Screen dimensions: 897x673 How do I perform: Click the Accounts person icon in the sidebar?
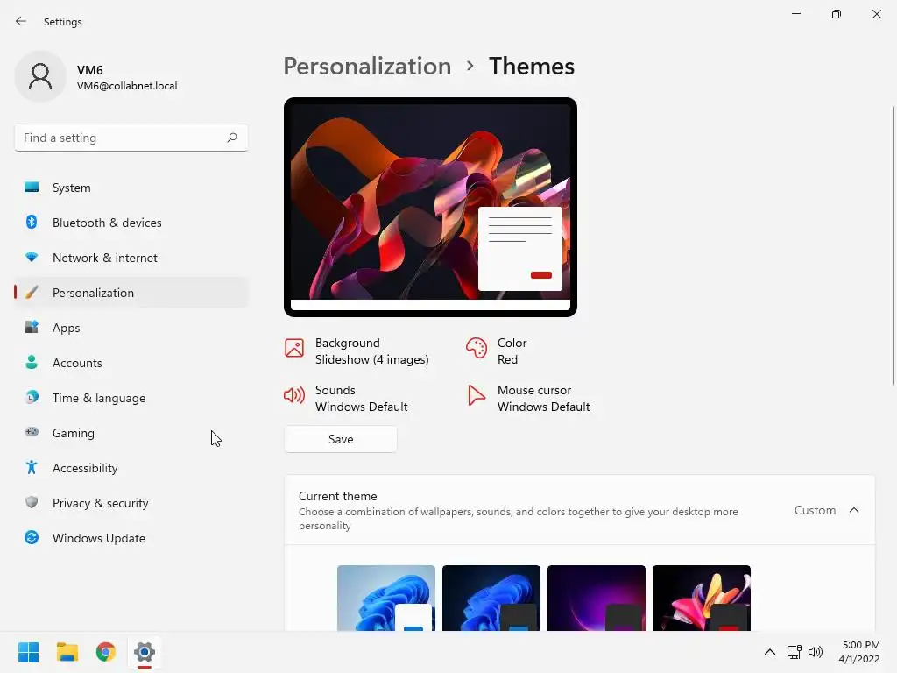tap(32, 362)
